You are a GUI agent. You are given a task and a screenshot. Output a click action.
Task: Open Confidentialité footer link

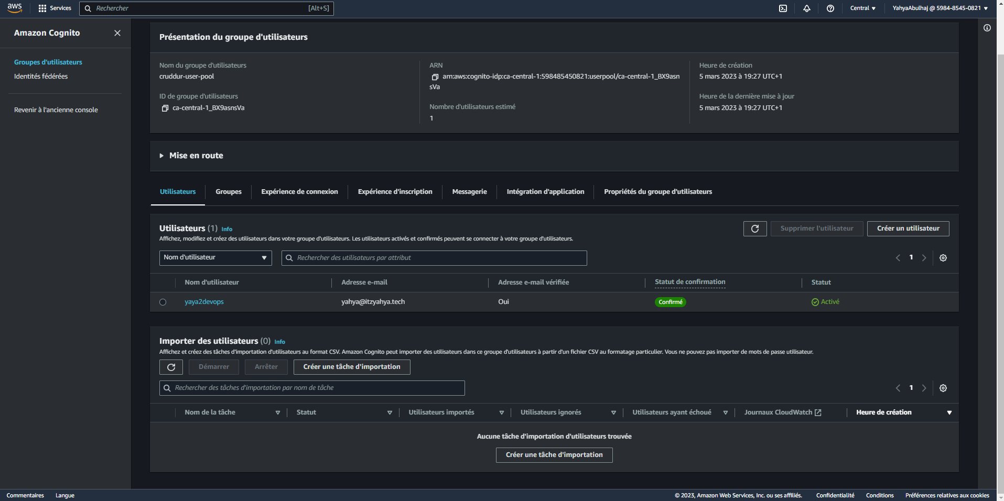835,496
